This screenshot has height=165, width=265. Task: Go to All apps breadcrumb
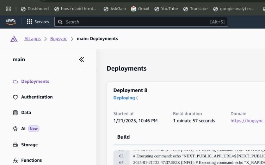click(32, 39)
